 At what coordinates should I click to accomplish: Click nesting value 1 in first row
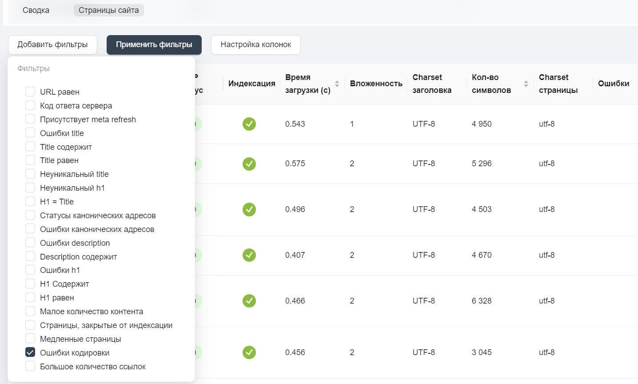352,124
